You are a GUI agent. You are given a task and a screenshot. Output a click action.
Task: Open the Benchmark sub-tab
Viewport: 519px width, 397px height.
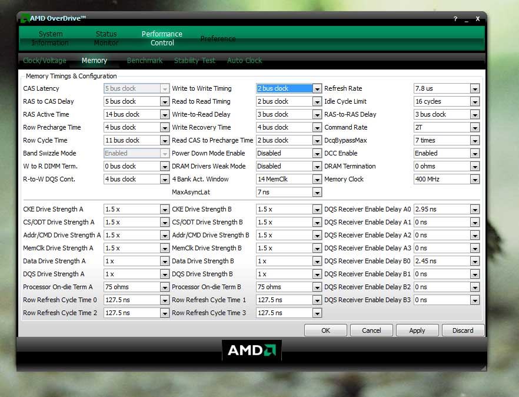click(x=145, y=61)
